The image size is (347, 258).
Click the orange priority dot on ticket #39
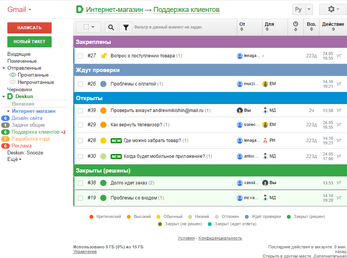tap(103, 110)
